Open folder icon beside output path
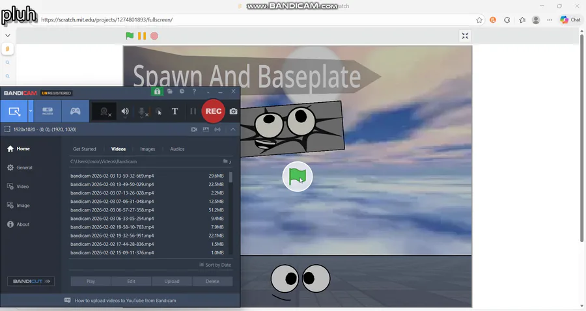The height and width of the screenshot is (311, 586). tap(225, 161)
